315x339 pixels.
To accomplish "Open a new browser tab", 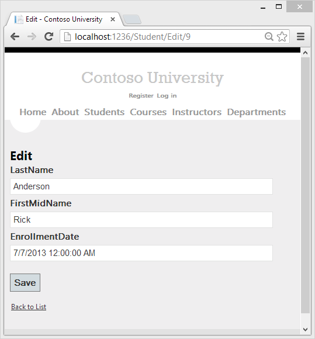I will click(132, 19).
